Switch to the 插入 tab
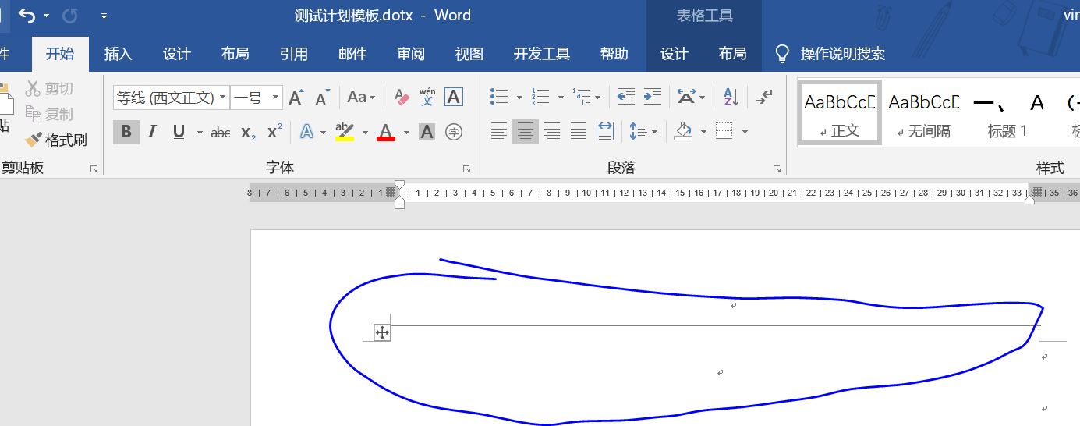The image size is (1080, 426). [119, 54]
